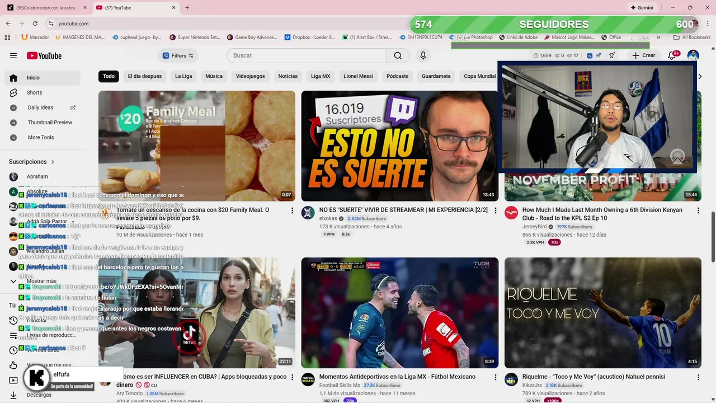Show more hidden bookmarks with the chevron

pyautogui.click(x=658, y=38)
